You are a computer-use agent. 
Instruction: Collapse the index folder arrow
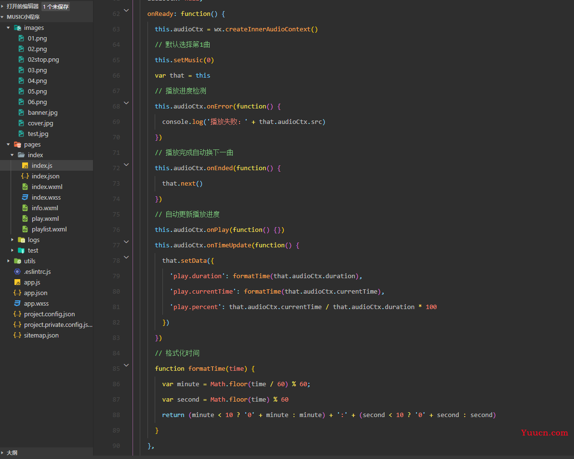[12, 155]
